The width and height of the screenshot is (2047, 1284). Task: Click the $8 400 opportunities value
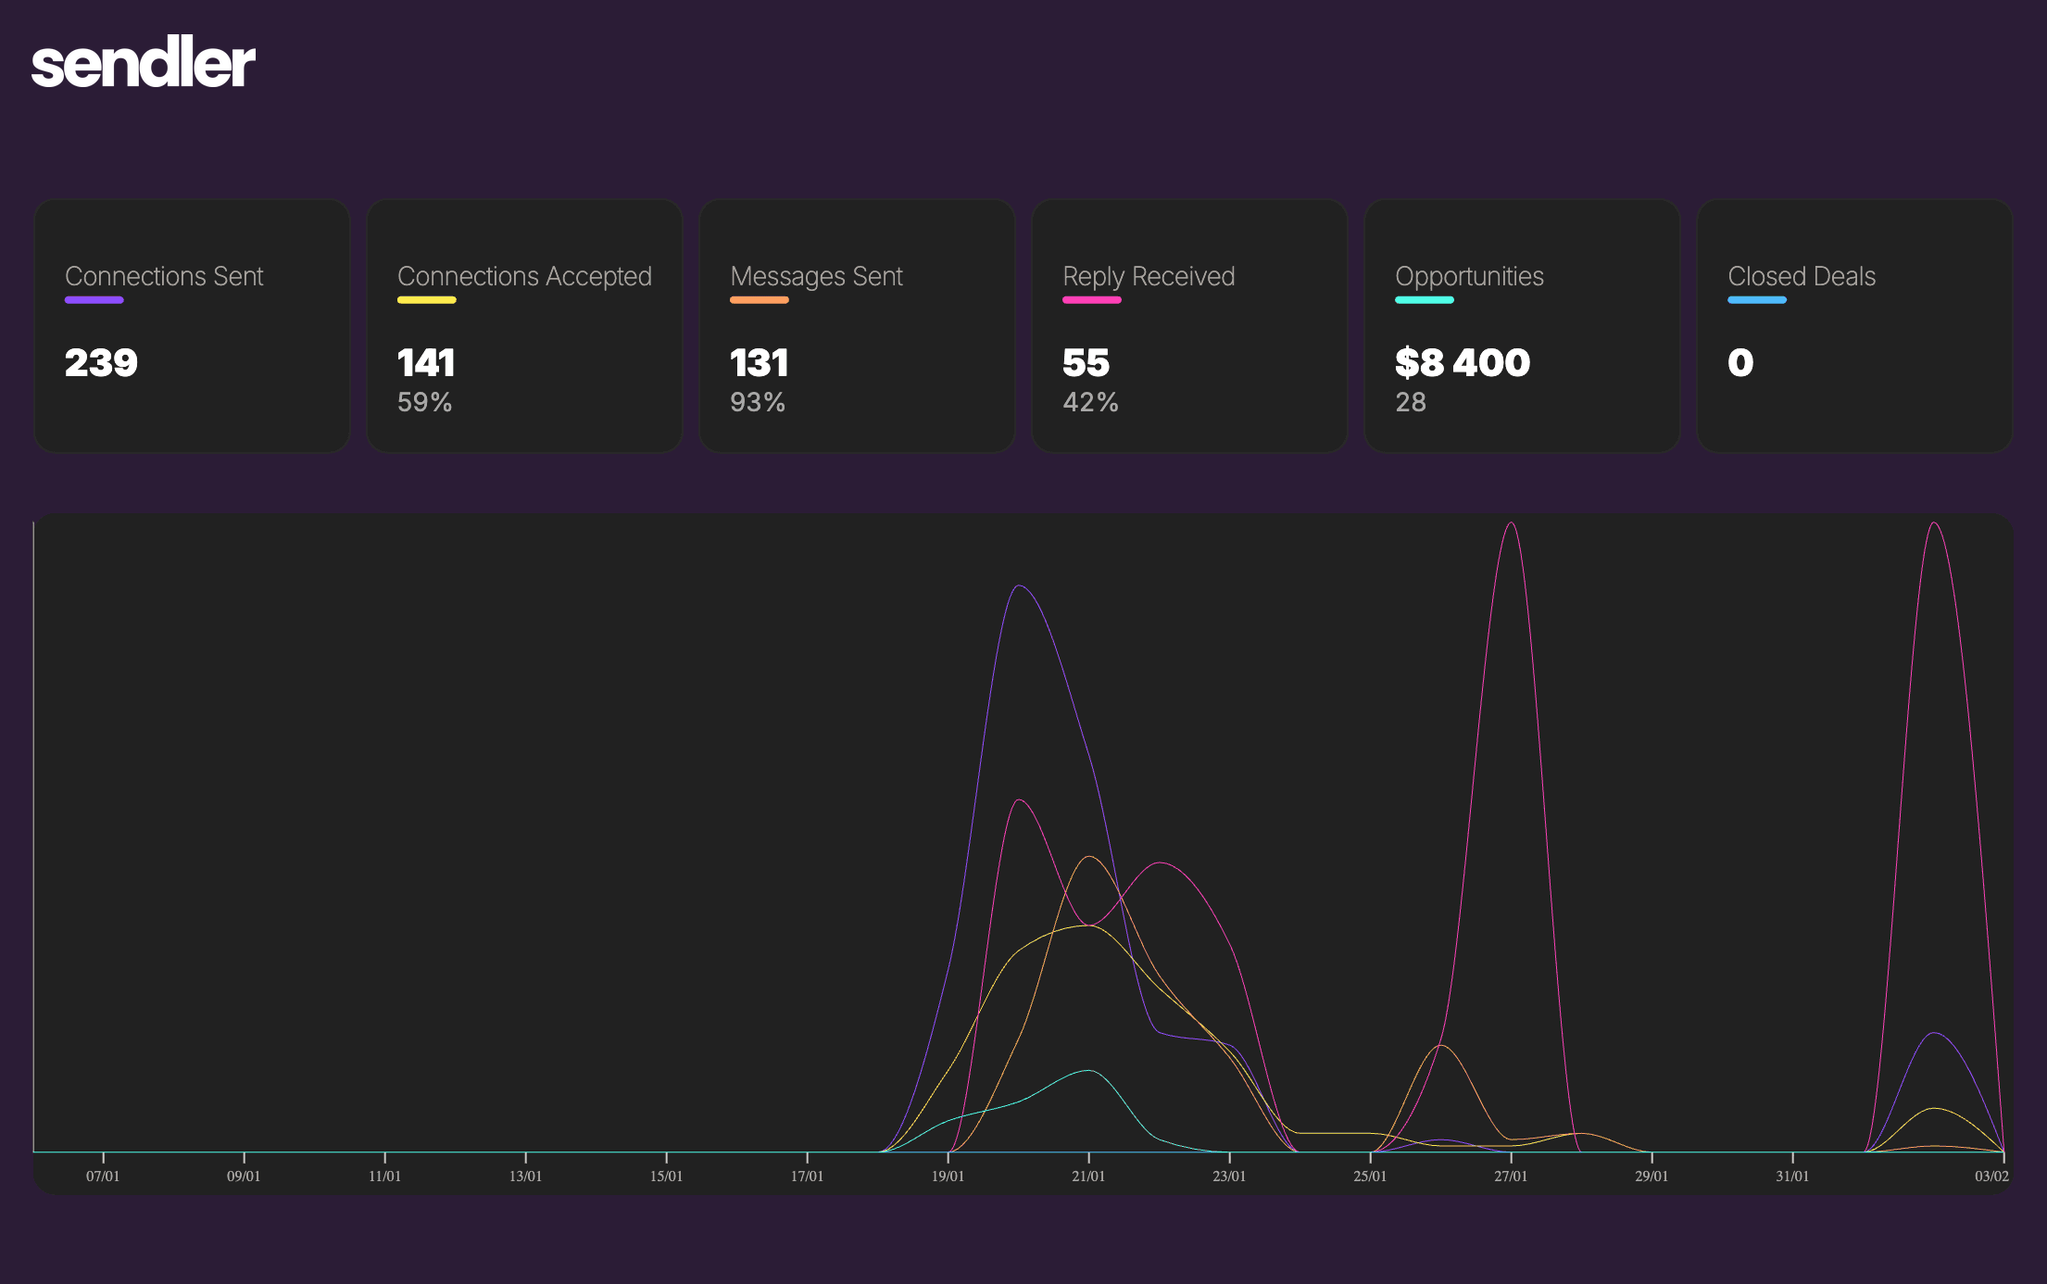click(1463, 362)
